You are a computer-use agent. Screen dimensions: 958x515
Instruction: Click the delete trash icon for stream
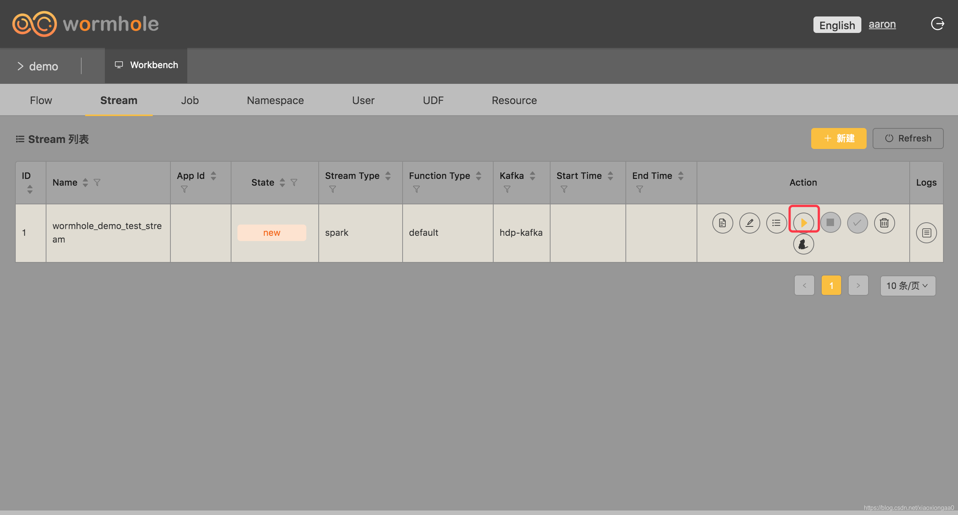coord(884,223)
